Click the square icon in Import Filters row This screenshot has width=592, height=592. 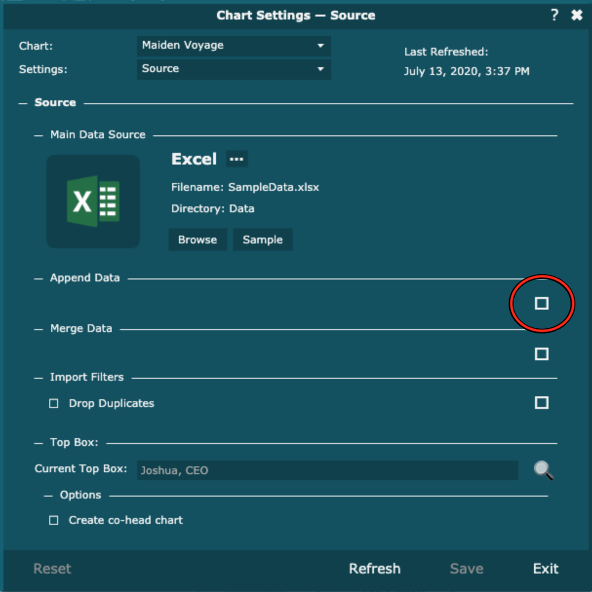pyautogui.click(x=541, y=403)
